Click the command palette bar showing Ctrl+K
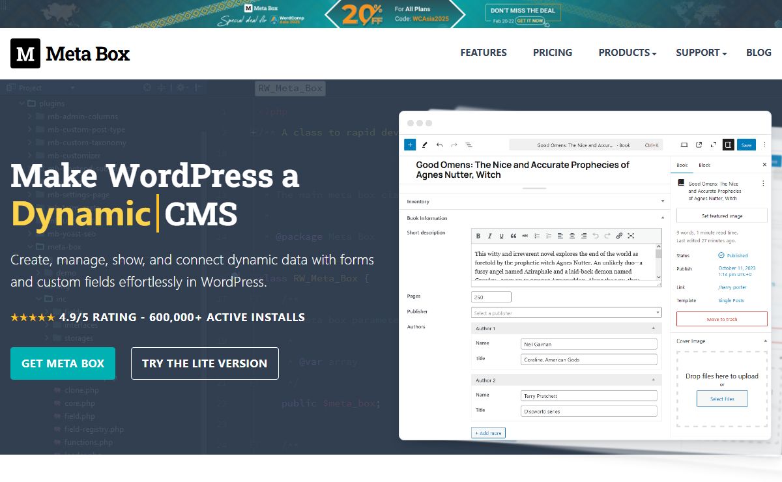Image resolution: width=782 pixels, height=482 pixels. [x=586, y=145]
